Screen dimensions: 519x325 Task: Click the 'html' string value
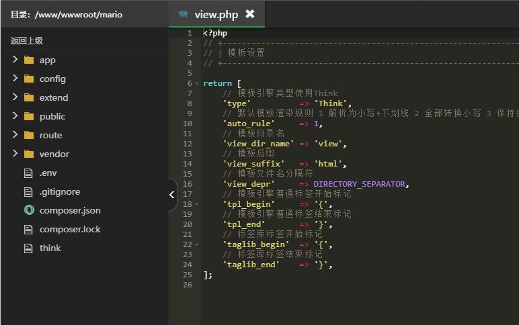(x=328, y=164)
